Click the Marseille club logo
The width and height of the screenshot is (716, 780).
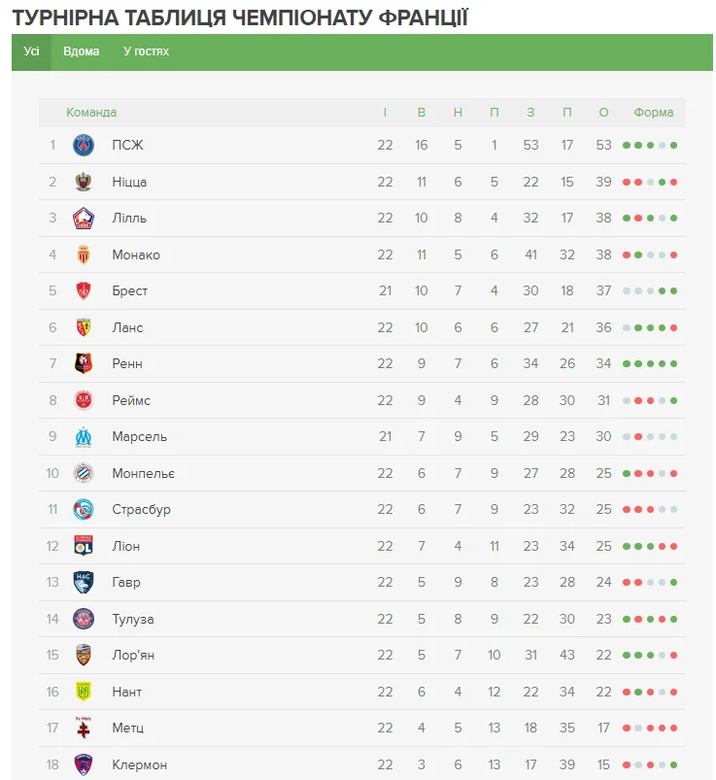tap(84, 436)
